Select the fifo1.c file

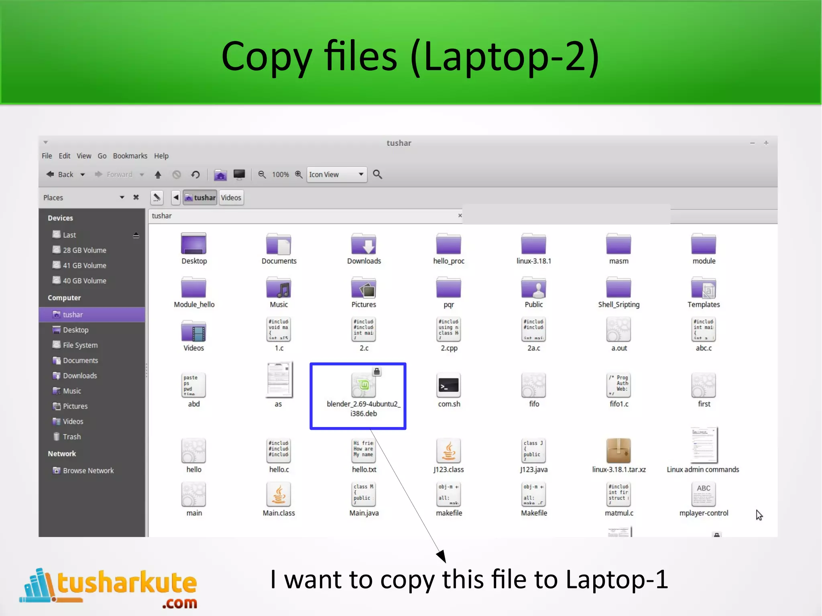coord(619,390)
